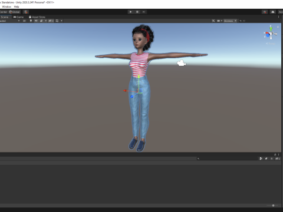Open the Shaded draw mode dropdown
283x212 pixels.
point(10,21)
